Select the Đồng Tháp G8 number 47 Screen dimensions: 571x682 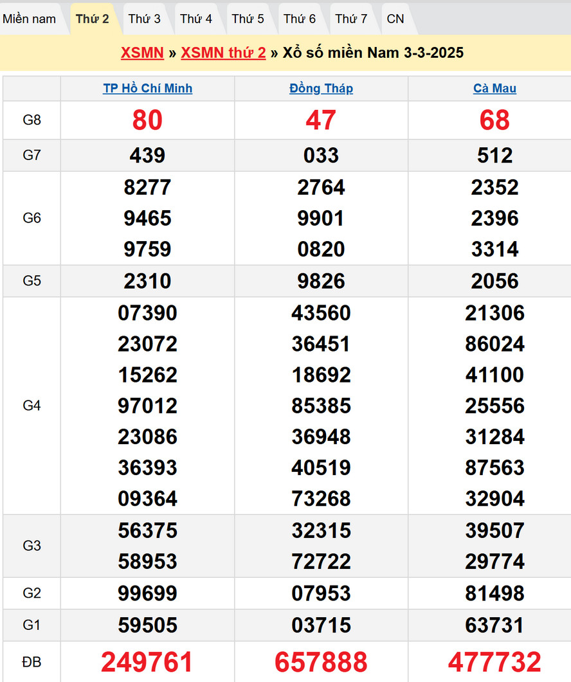pos(321,120)
